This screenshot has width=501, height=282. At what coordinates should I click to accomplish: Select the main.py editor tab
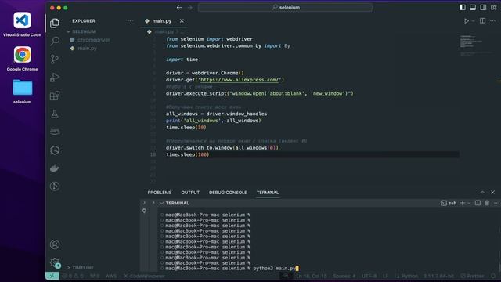pyautogui.click(x=162, y=21)
